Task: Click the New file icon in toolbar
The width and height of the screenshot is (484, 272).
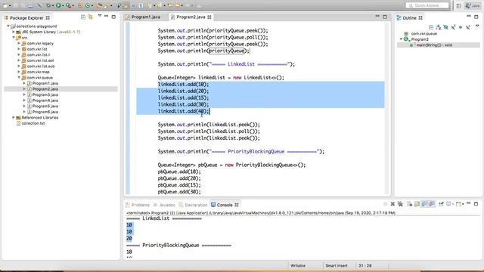Action: click(5, 5)
